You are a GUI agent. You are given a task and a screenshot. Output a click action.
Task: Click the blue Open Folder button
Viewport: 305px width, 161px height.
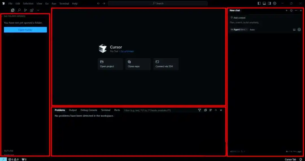coord(25,30)
